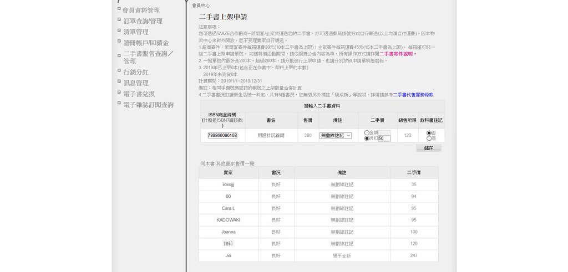Image resolution: width=568 pixels, height=272 pixels.
Task: Click the bullet icon beside 行銷分紅
Action: pyautogui.click(x=119, y=70)
